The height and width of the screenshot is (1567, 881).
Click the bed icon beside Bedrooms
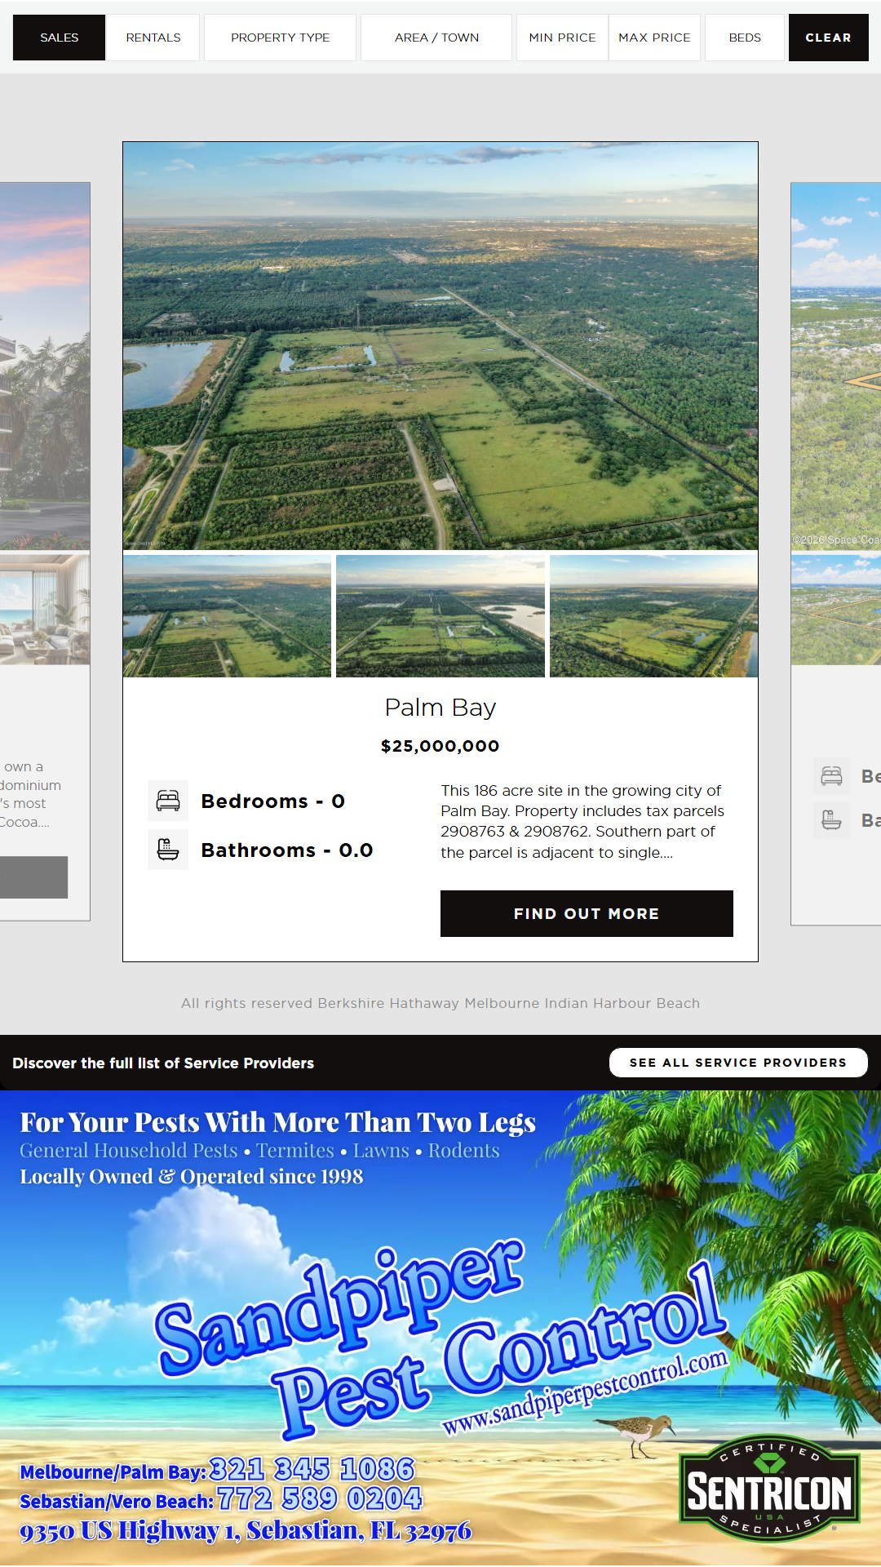pyautogui.click(x=168, y=801)
